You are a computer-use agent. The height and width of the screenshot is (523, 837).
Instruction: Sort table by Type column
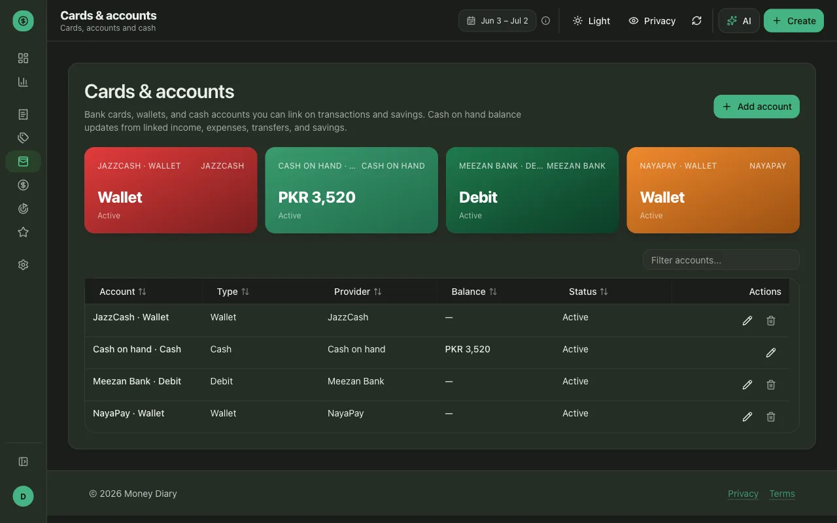coord(233,292)
